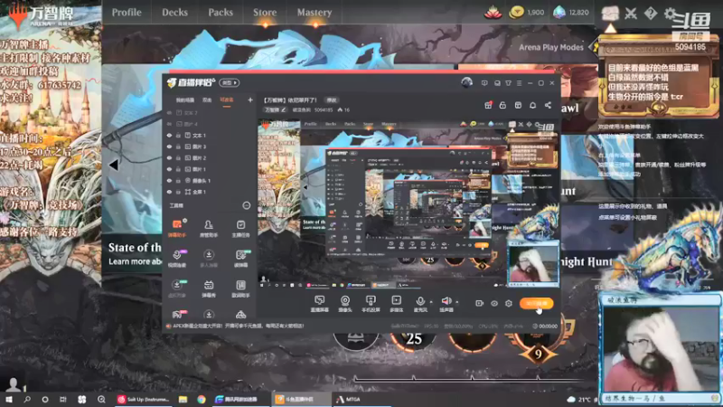Select the 文本 1 source row

pos(210,135)
